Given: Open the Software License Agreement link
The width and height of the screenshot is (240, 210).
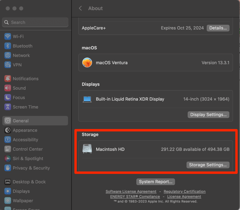Looking at the screenshot, I should [x=131, y=191].
